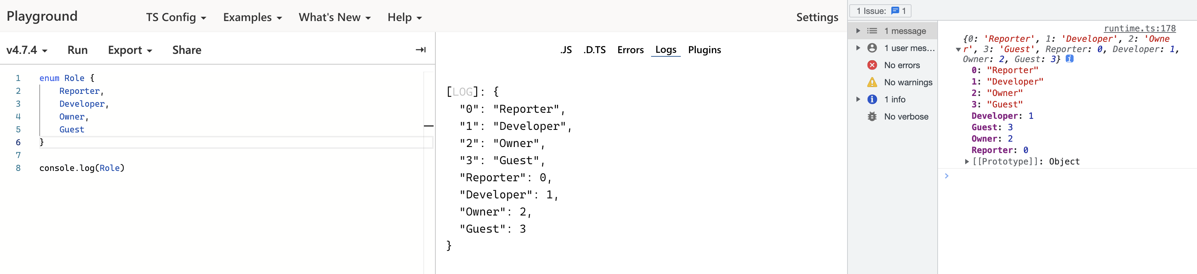Click the Run button

click(x=78, y=50)
